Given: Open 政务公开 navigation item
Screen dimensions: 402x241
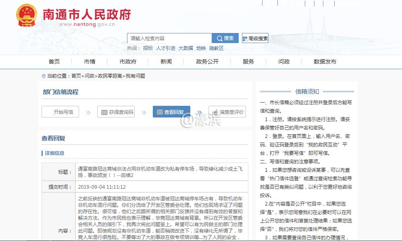Looking at the screenshot, I should click(207, 62).
